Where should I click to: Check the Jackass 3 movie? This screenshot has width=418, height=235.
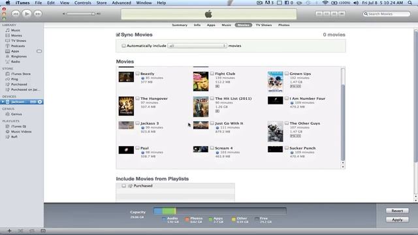coord(138,123)
